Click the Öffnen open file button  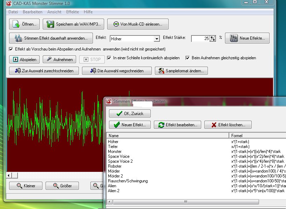pyautogui.click(x=25, y=24)
